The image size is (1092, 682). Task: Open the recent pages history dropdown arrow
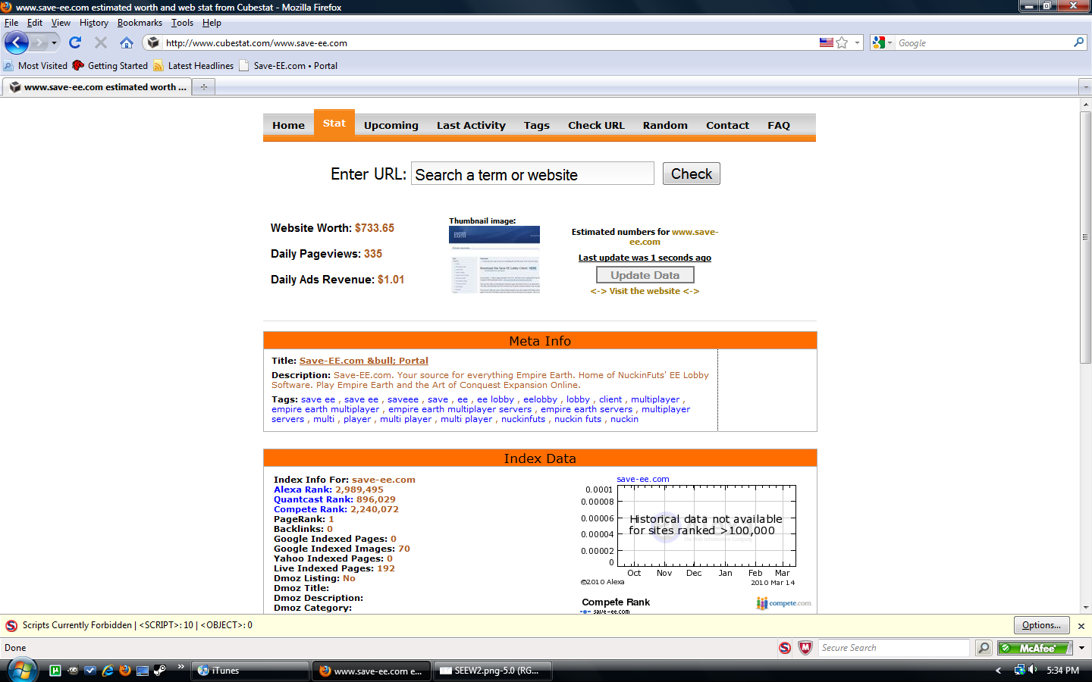[x=54, y=42]
